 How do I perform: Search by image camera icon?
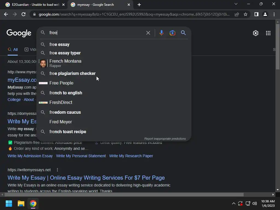(172, 33)
